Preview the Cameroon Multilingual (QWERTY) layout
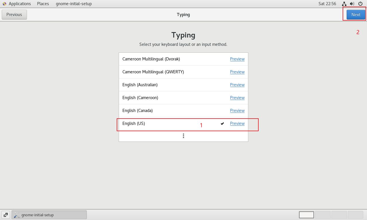Image resolution: width=367 pixels, height=220 pixels. (237, 72)
